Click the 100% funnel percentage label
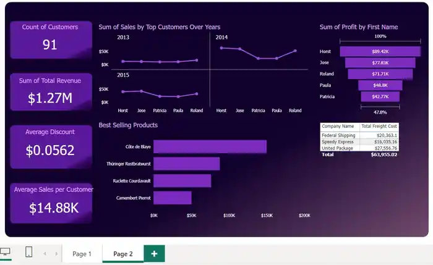The height and width of the screenshot is (265, 433). tap(380, 36)
